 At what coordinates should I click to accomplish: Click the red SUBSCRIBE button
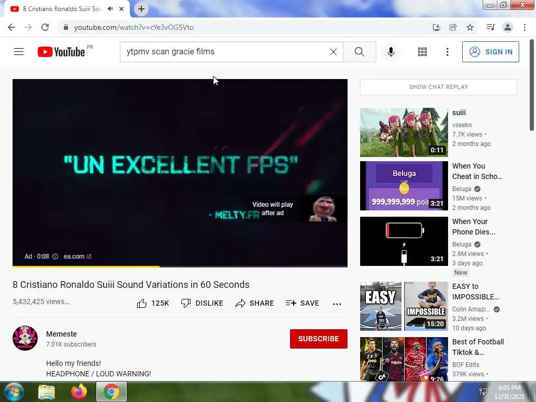coord(319,339)
